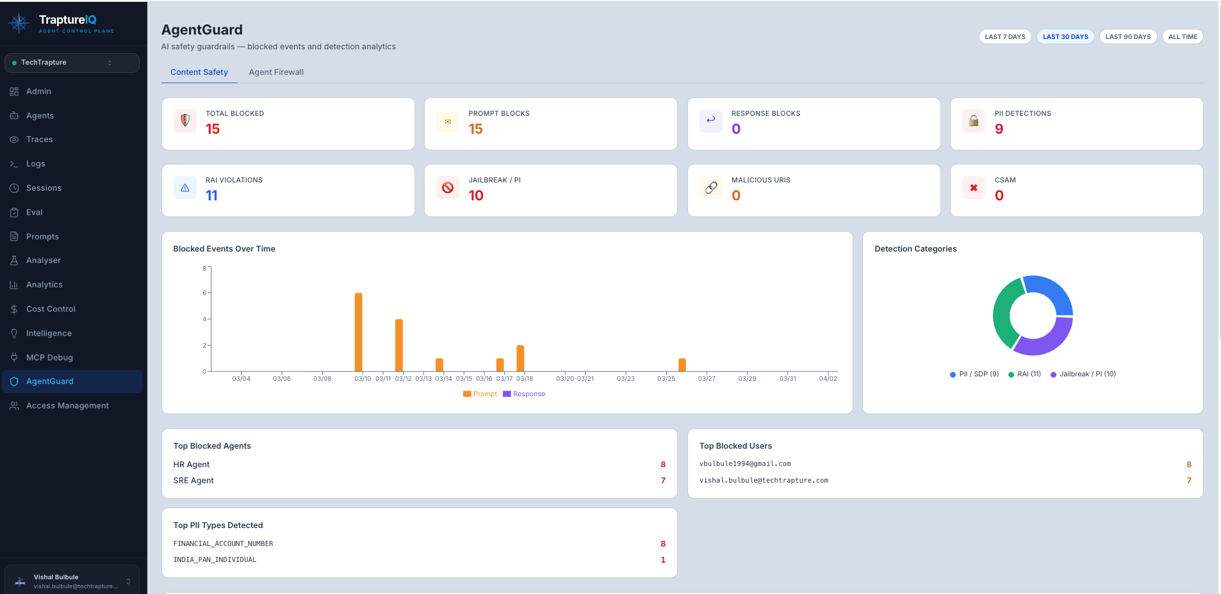Switch to the Agent Firewall tab
The image size is (1221, 594).
coord(276,72)
